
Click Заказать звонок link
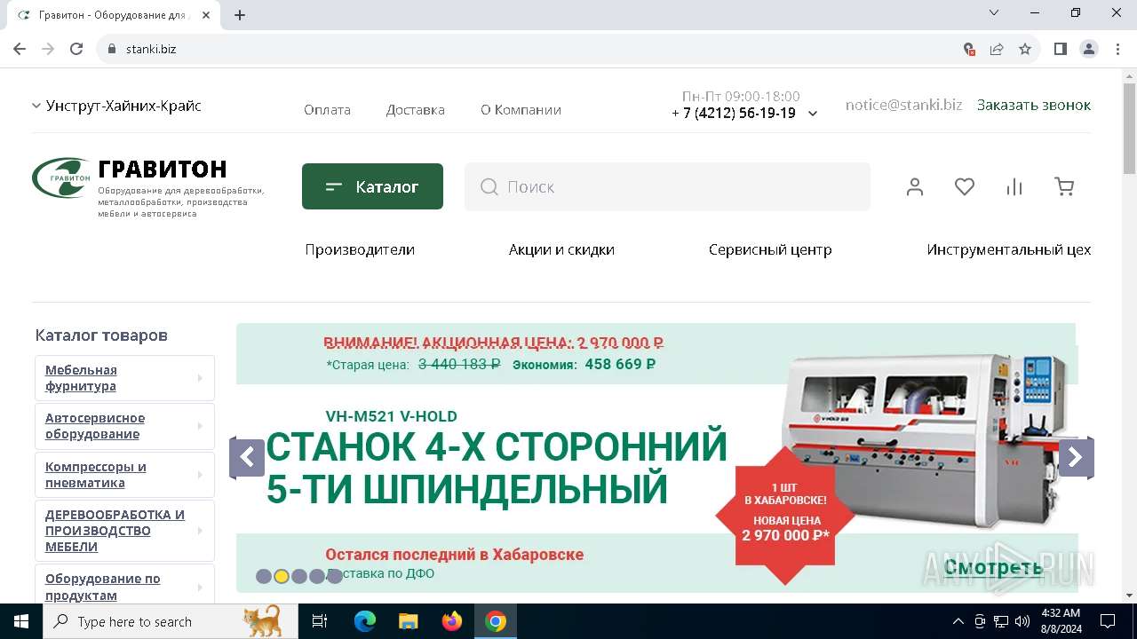(x=1034, y=105)
